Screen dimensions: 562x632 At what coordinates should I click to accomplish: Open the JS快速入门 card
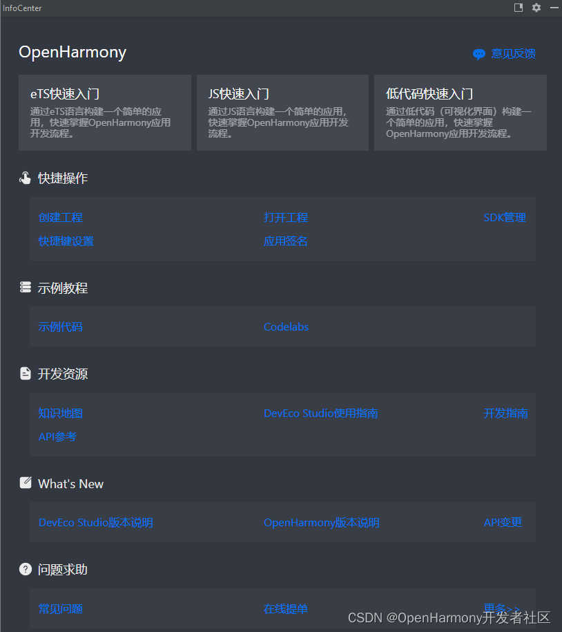pyautogui.click(x=282, y=113)
